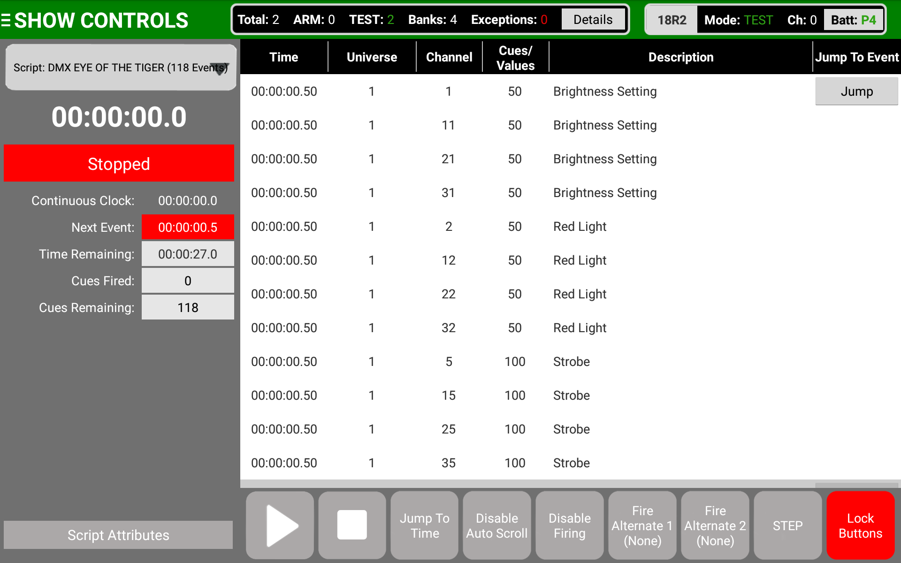
Task: Select the Brightness Setting row with channel 21
Action: [x=571, y=159]
